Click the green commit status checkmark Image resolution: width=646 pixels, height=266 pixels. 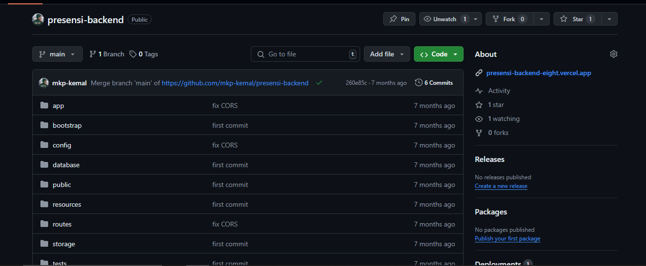coord(319,83)
